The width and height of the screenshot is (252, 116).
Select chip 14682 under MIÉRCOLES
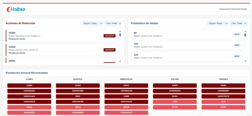pos(126,96)
